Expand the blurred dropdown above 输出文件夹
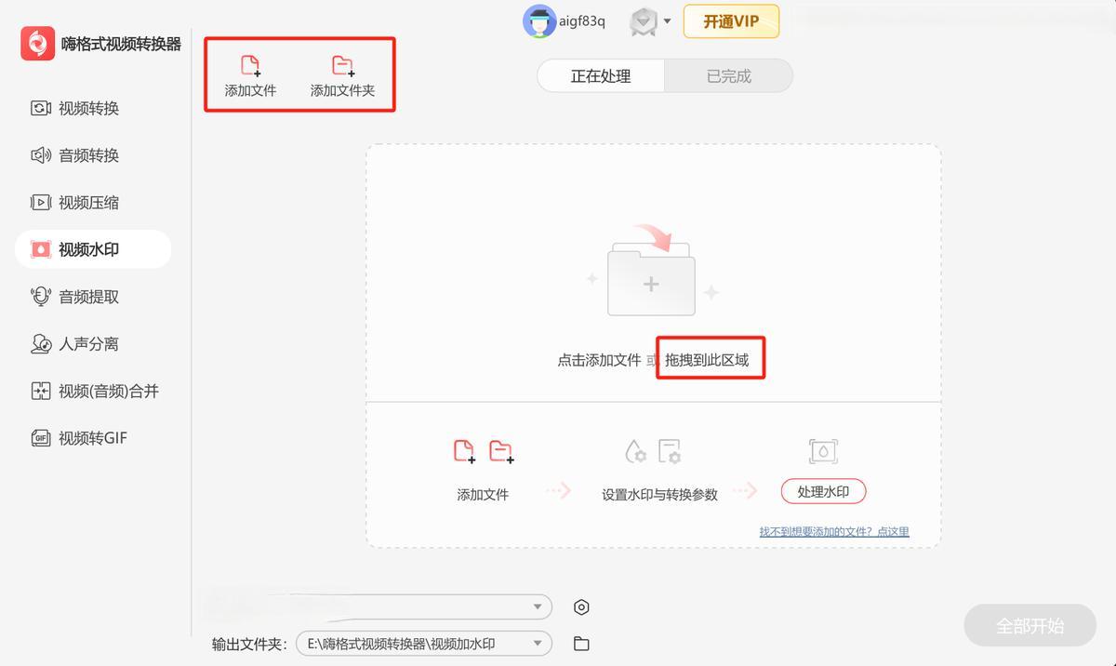Screen dimensions: 1116x666 [537, 607]
